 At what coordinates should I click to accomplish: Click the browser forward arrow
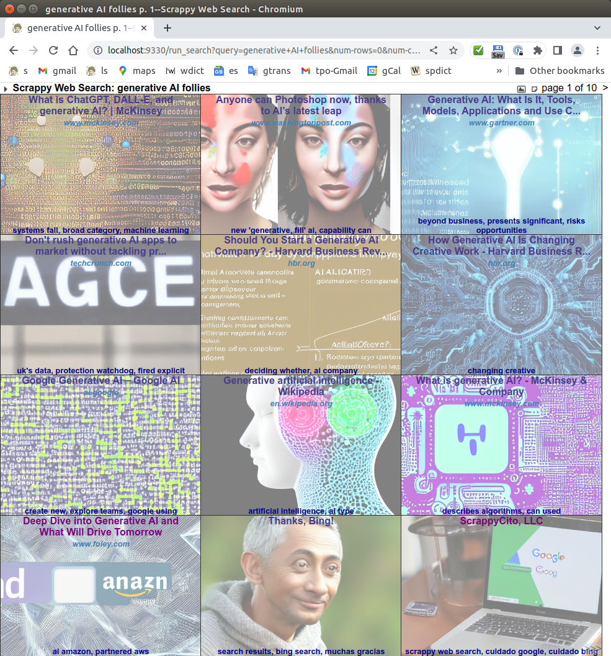point(33,50)
